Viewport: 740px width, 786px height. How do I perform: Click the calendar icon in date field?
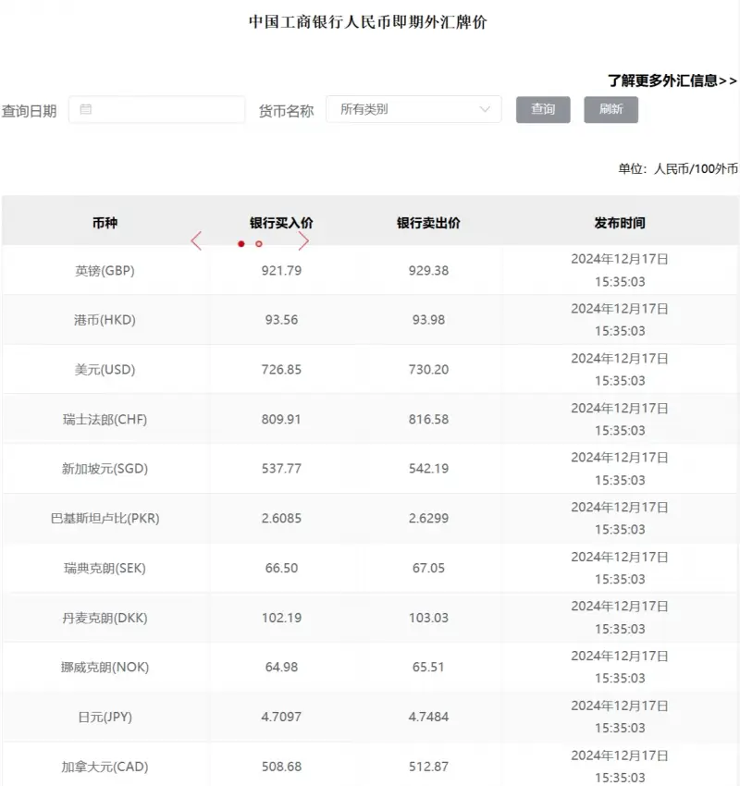pos(86,109)
